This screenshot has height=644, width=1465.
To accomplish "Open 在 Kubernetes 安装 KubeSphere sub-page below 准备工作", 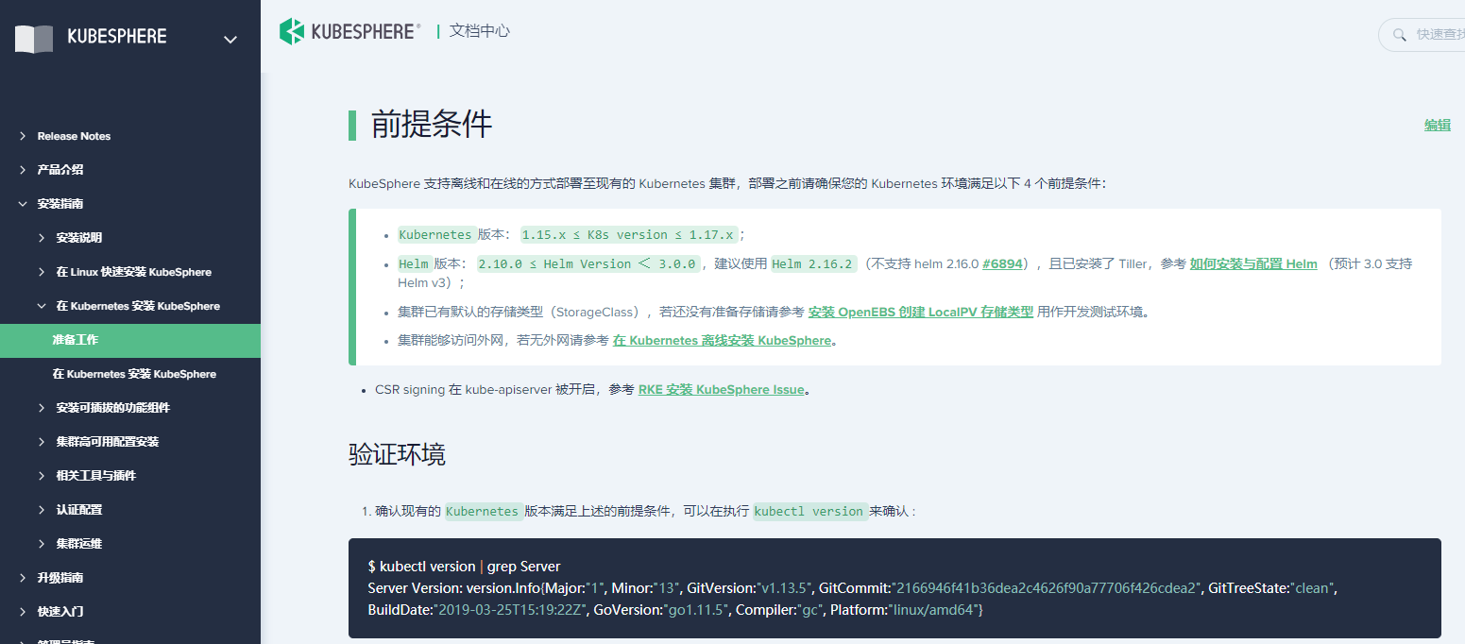I will (134, 374).
